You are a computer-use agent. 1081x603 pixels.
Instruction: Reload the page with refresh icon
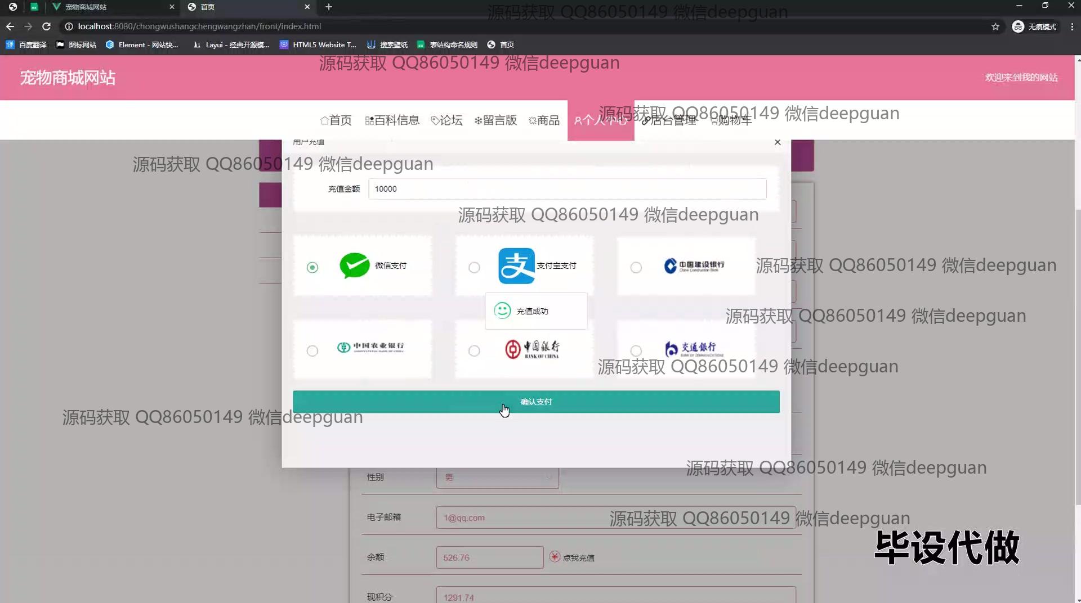(47, 26)
